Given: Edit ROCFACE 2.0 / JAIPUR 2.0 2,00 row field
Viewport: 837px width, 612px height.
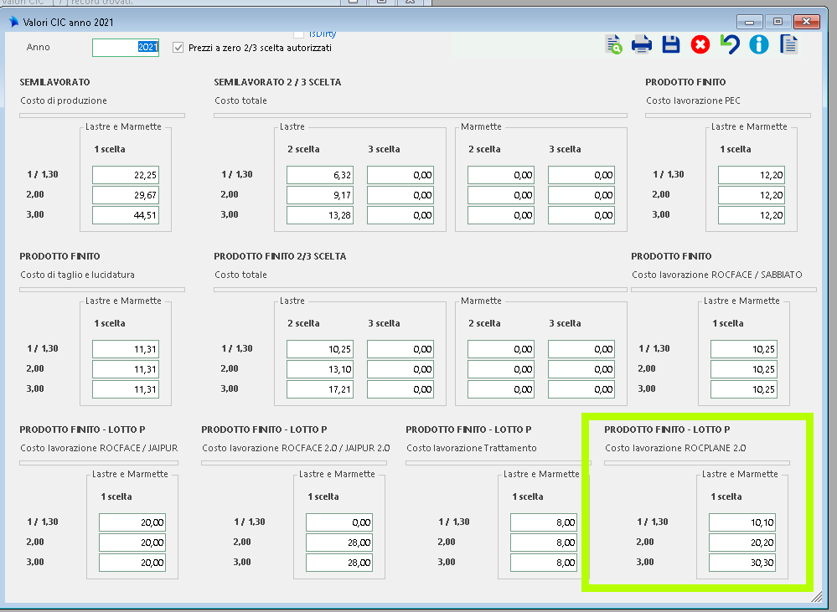Looking at the screenshot, I should (339, 543).
